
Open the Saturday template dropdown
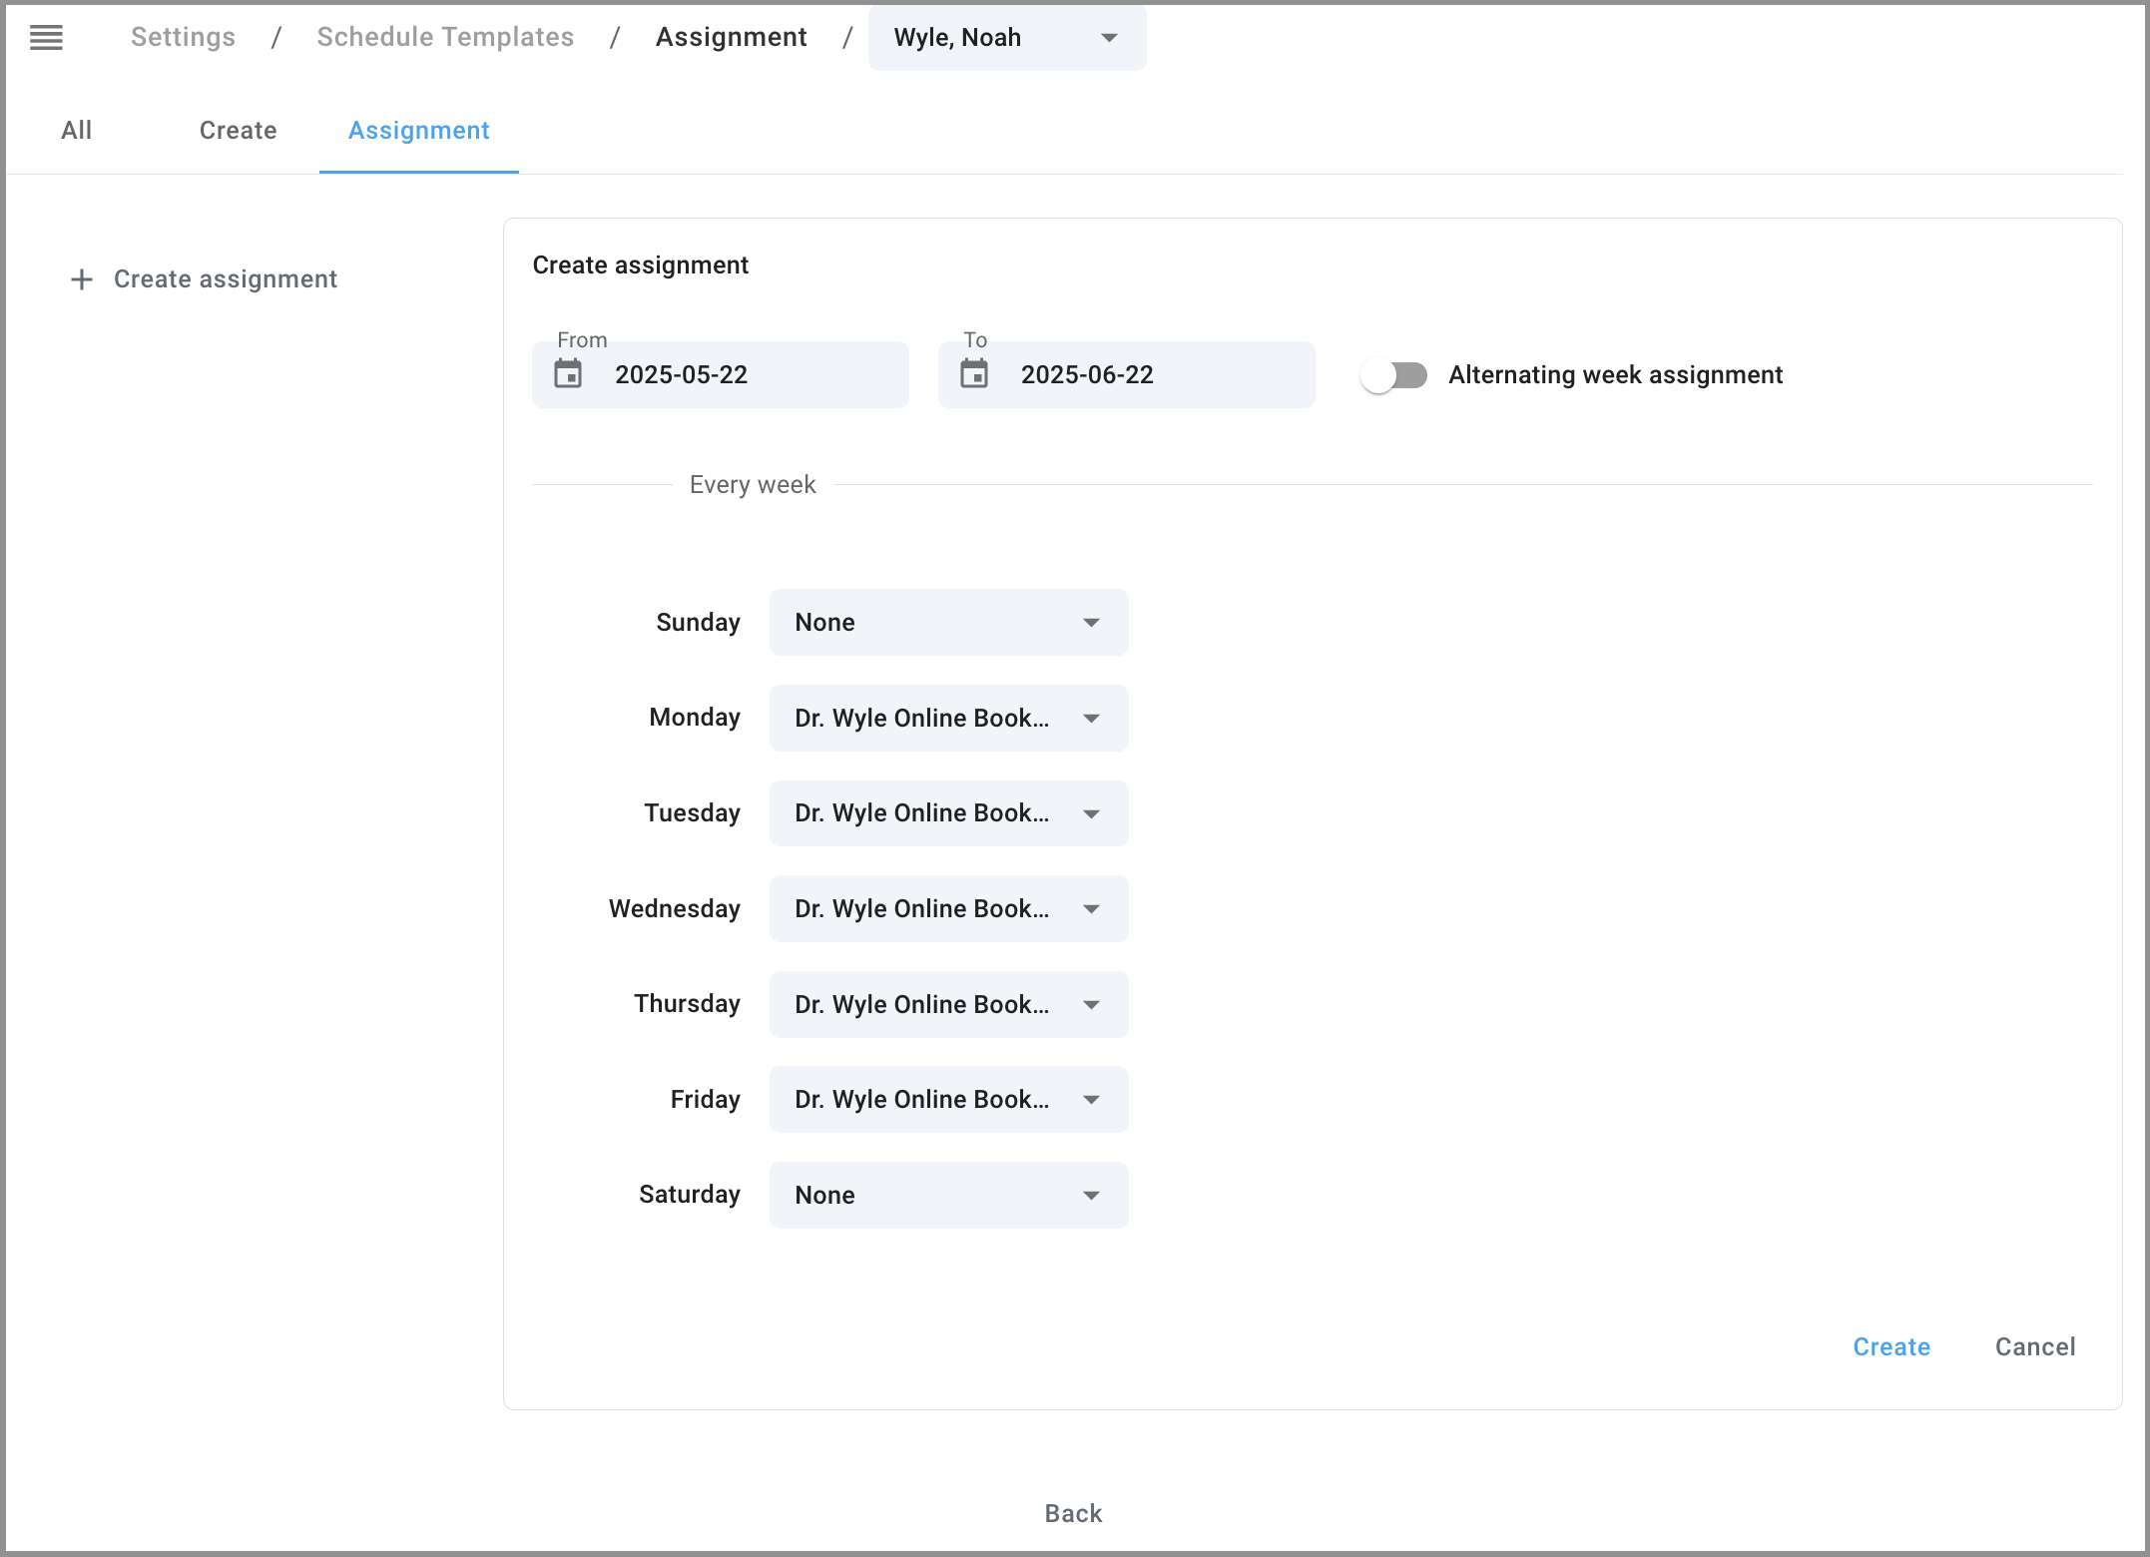[948, 1195]
